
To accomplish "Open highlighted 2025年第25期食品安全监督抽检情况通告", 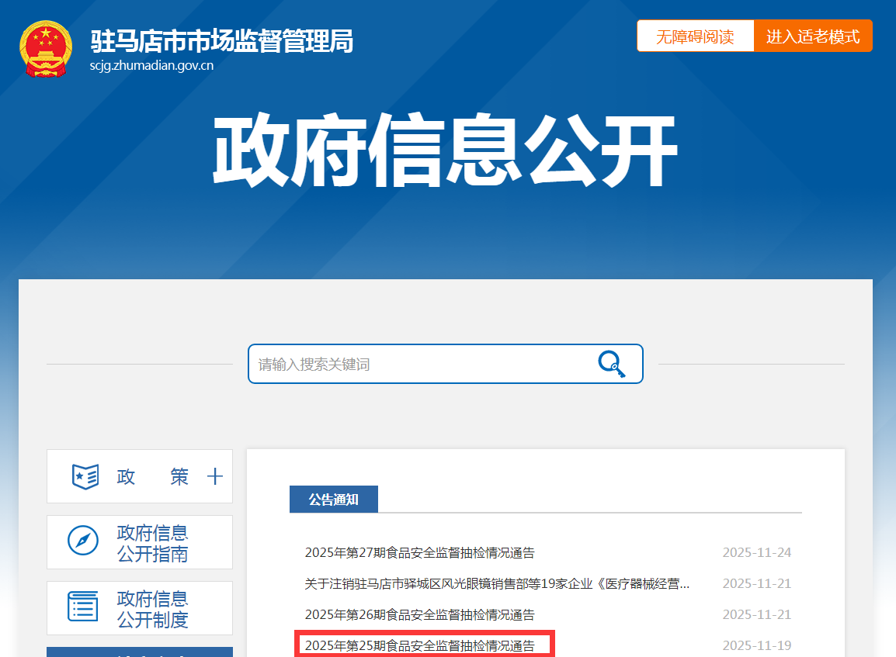I will click(x=419, y=645).
